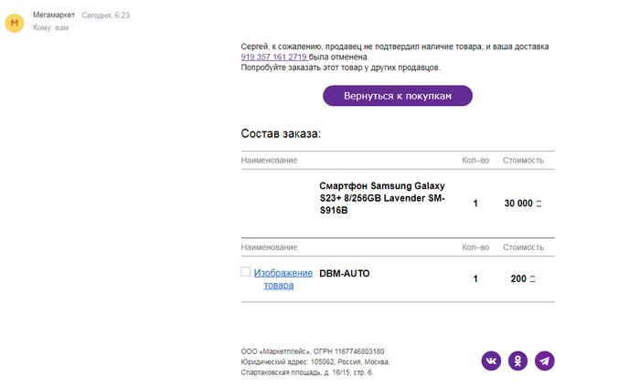Viewport: 640px width, 387px height.
Task: Click the Мегамаркет sender name
Action: click(x=54, y=16)
